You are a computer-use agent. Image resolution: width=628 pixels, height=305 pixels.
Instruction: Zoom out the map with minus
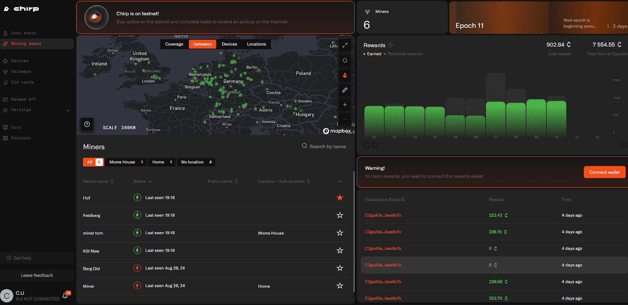coord(345,119)
